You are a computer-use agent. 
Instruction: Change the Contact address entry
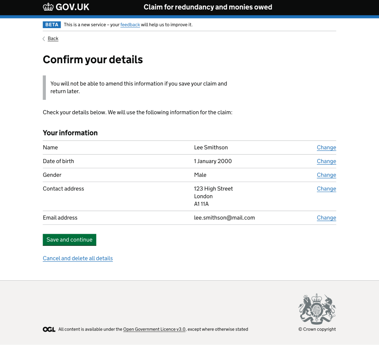(326, 189)
